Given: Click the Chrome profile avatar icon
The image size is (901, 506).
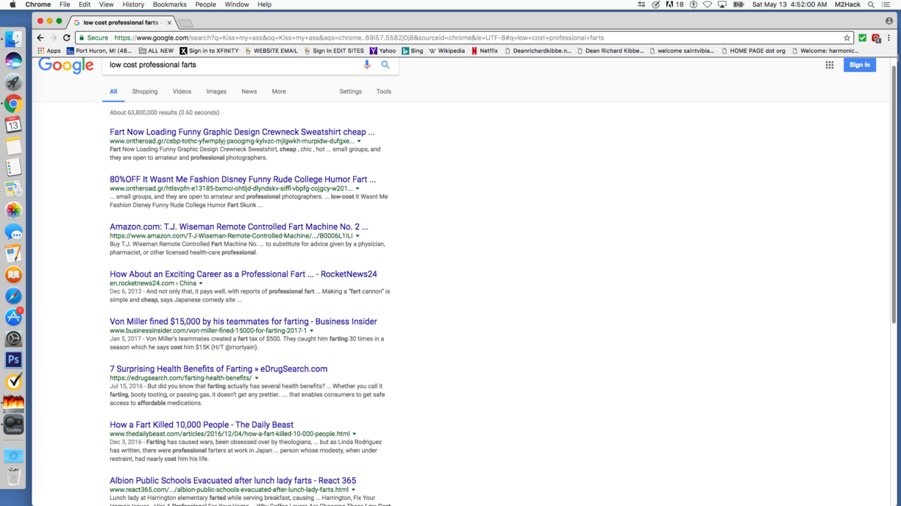Looking at the screenshot, I should (888, 21).
